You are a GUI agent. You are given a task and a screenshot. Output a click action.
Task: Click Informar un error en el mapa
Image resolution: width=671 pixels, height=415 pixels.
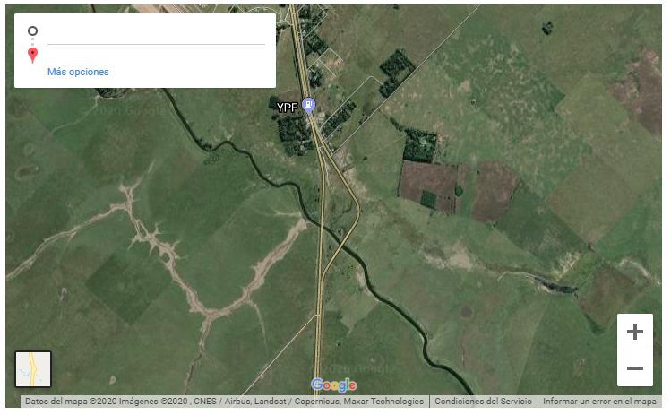[x=599, y=402]
